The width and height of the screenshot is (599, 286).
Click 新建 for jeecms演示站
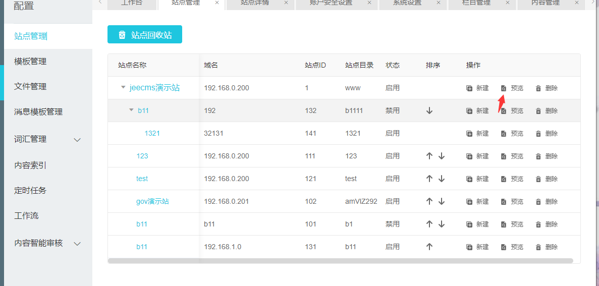pyautogui.click(x=477, y=88)
